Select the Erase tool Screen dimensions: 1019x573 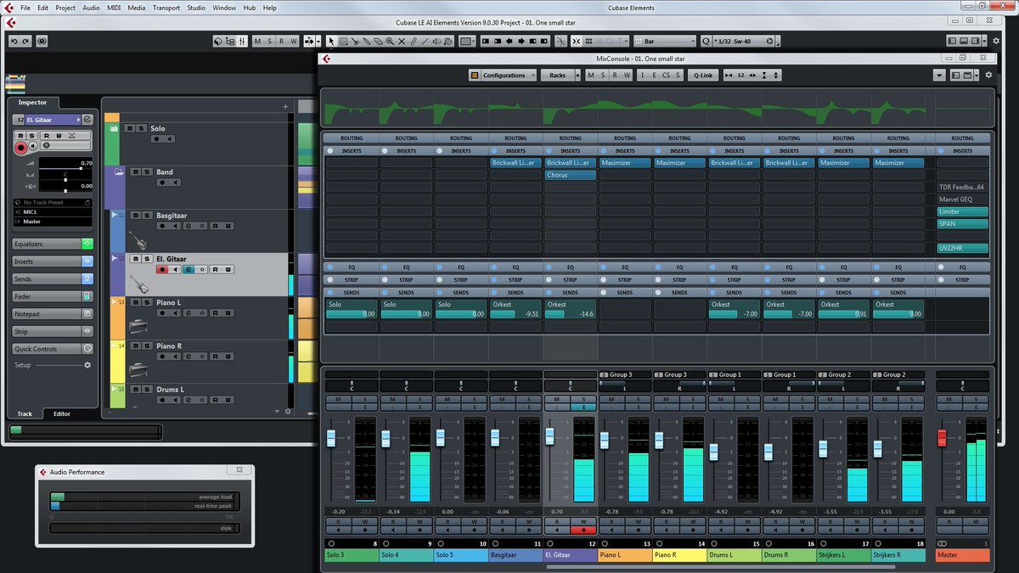378,41
